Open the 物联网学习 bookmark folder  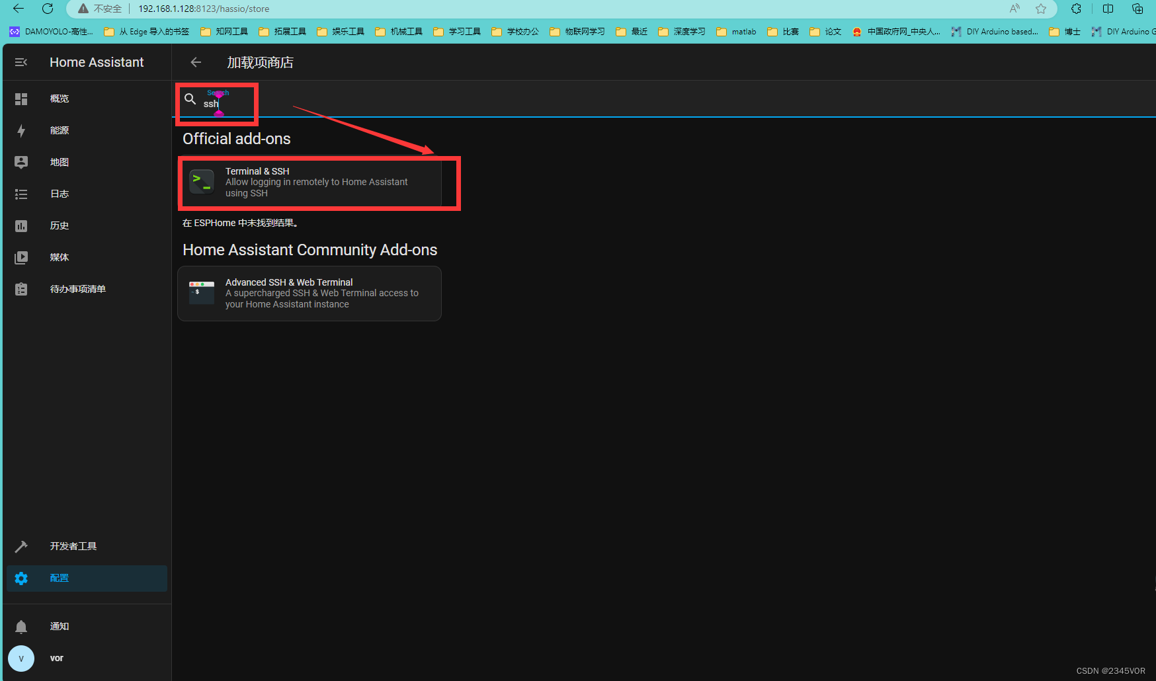577,31
